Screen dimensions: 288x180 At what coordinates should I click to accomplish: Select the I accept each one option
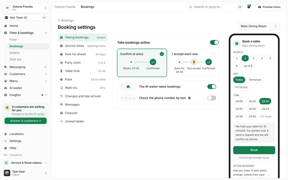pyautogui.click(x=194, y=63)
